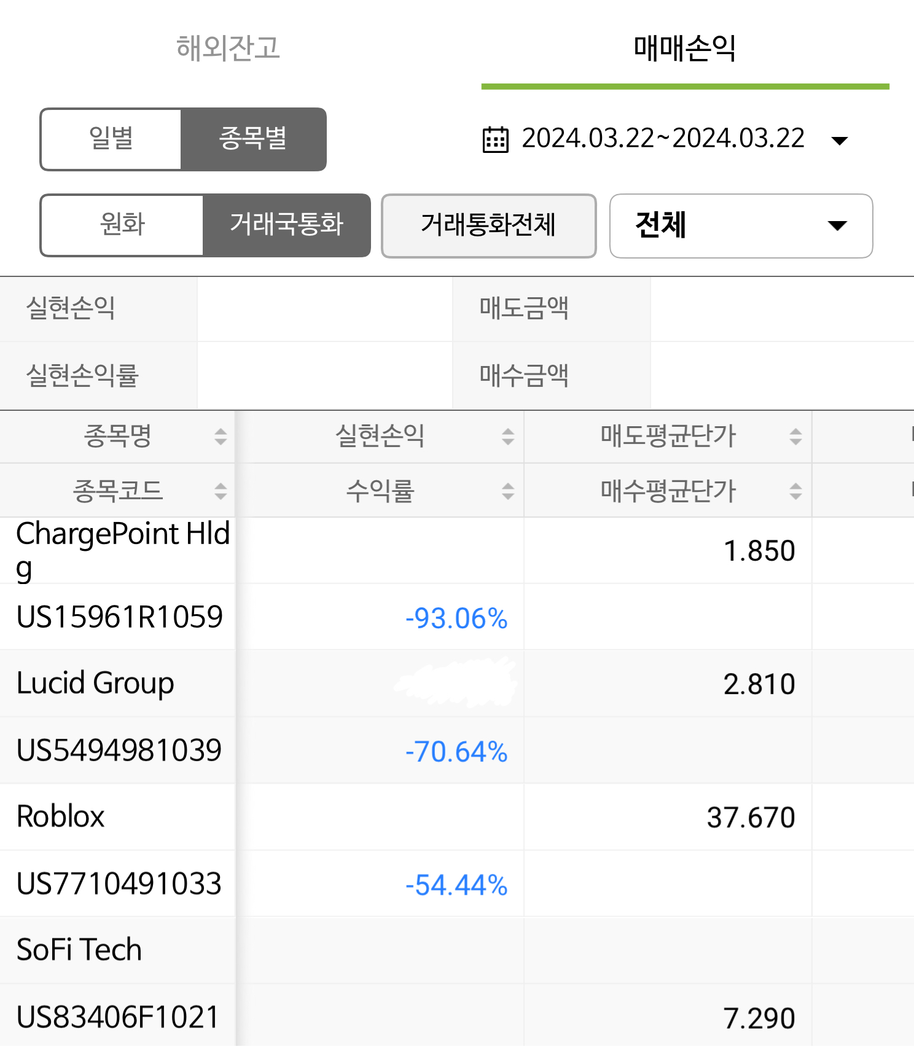Click the 실현손익률 summary label
914x1052 pixels.
coord(82,375)
